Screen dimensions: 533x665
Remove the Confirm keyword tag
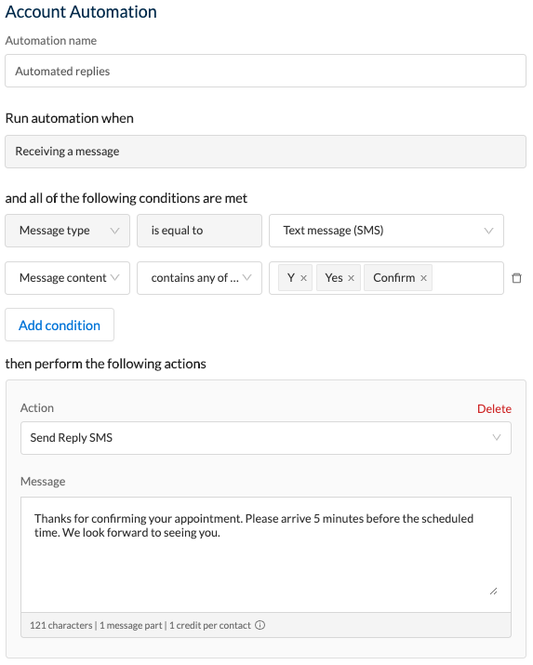click(x=423, y=278)
